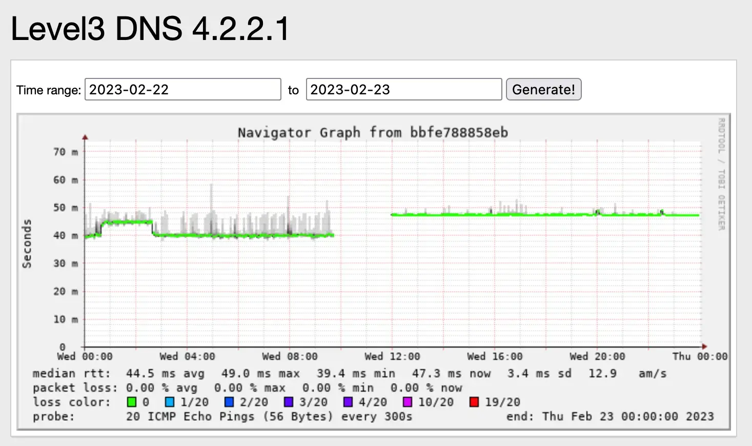The height and width of the screenshot is (446, 752).
Task: Click the green latency line after Wed 12:00
Action: tap(545, 215)
